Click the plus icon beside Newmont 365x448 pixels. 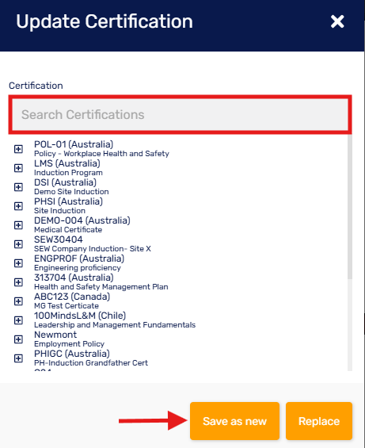tap(18, 339)
